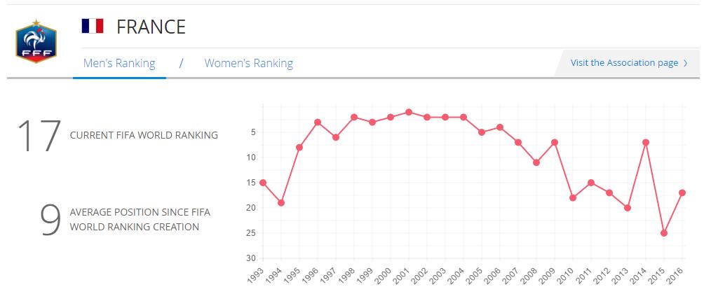This screenshot has width=704, height=308.
Task: Click the average position number 9
Action: (x=50, y=220)
